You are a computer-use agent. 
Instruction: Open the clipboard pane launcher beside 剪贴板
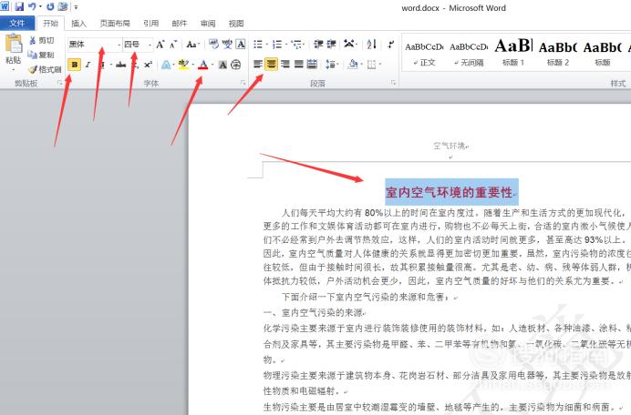tap(59, 83)
